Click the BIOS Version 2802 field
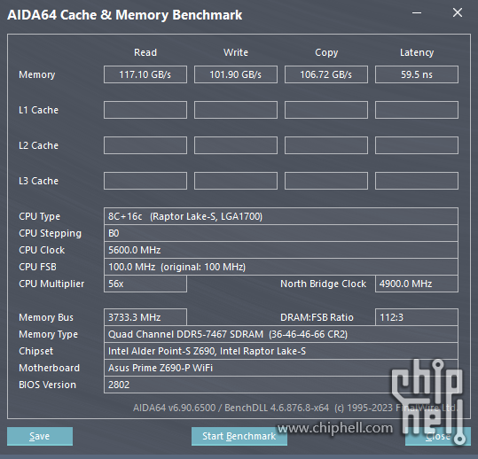The image size is (478, 459). (281, 385)
